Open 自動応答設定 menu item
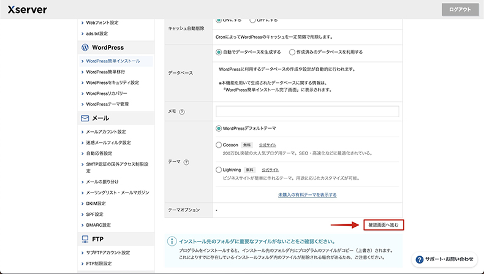Screen dimensions: 484x274 pyautogui.click(x=99, y=153)
